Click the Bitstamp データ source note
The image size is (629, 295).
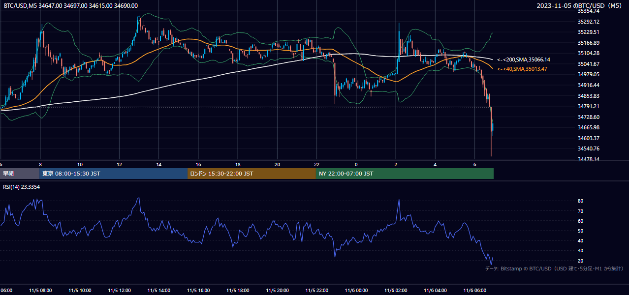click(554, 268)
